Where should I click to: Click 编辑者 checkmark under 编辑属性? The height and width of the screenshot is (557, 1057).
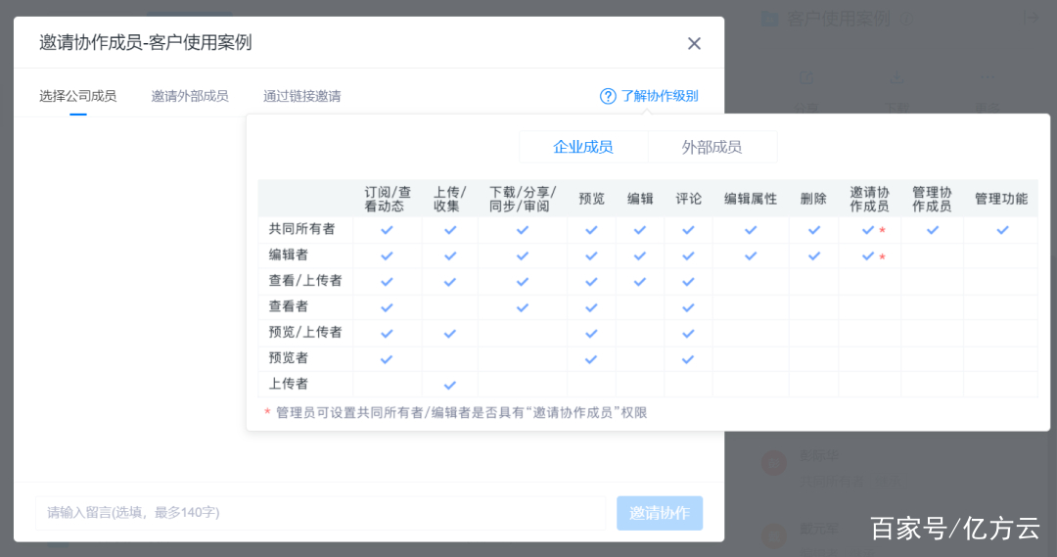coord(751,256)
